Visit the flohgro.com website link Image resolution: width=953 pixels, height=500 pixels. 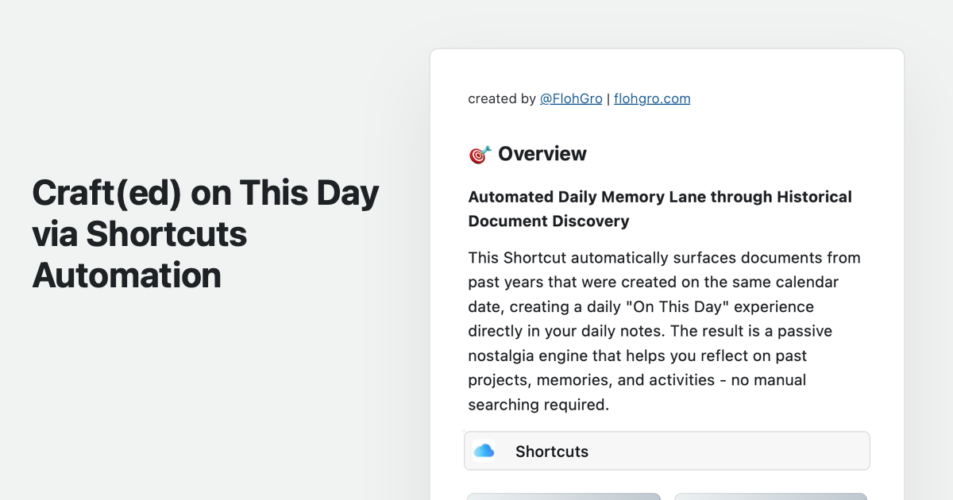coord(652,99)
